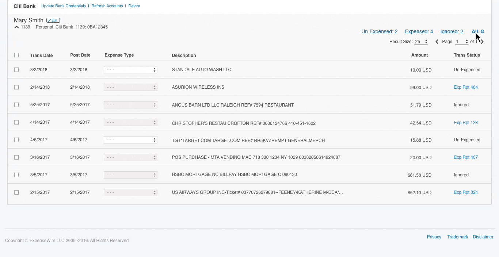Viewport: 499px width, 257px height.
Task: Go to the previous page arrow
Action: (437, 42)
